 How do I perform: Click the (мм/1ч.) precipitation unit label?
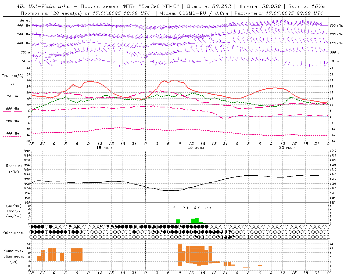coord(14,216)
